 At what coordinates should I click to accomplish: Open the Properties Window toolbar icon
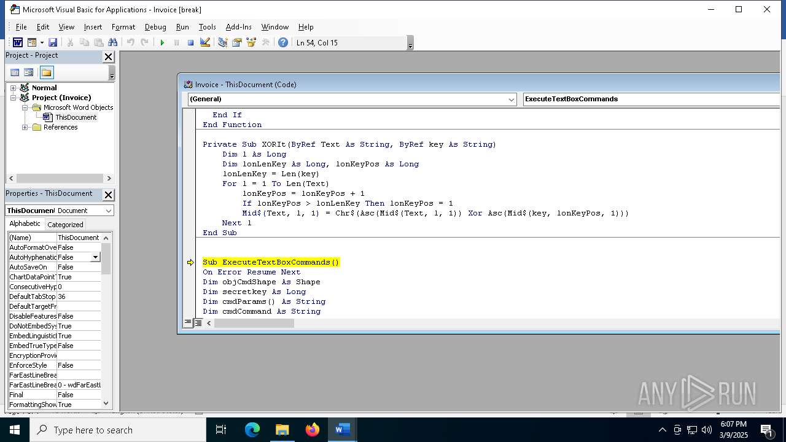236,42
